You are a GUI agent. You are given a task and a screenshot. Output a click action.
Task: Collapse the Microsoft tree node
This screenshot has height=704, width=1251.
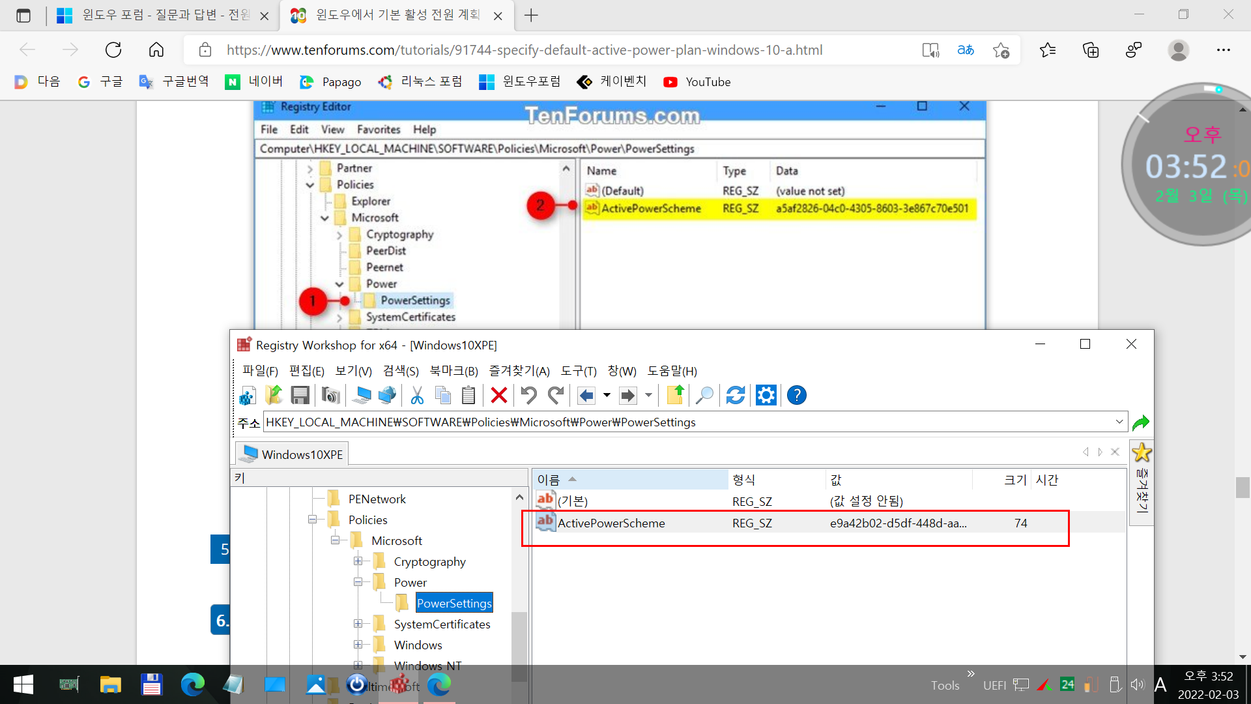[335, 540]
